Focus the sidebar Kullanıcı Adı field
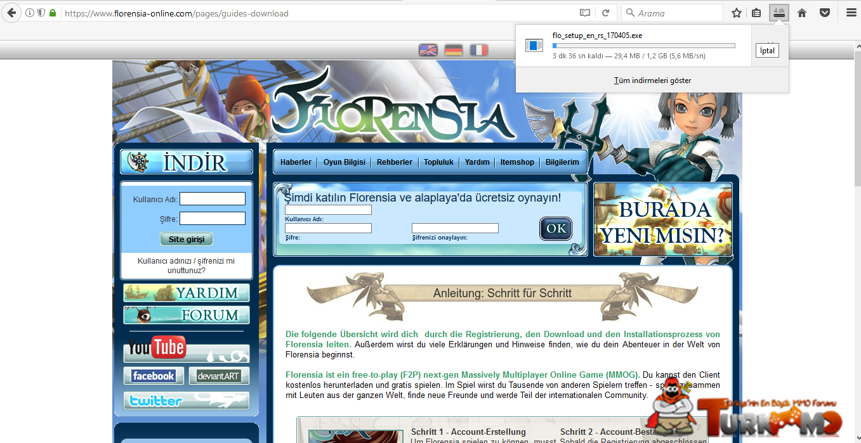The height and width of the screenshot is (443, 861). point(213,199)
